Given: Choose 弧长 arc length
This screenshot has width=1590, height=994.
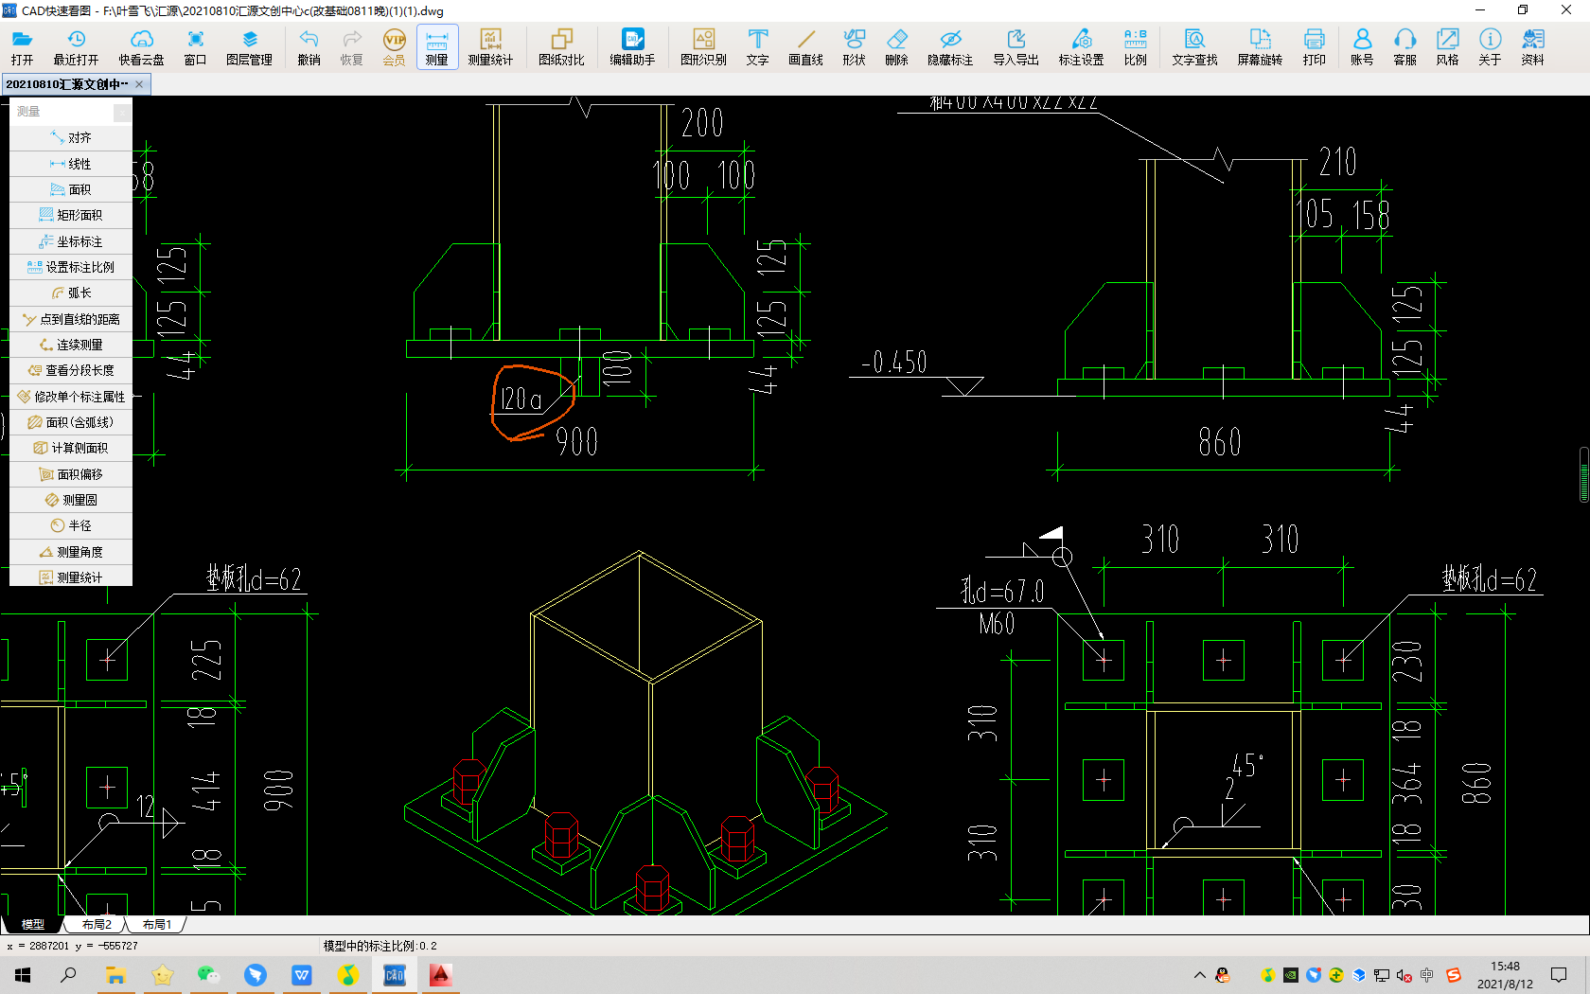Looking at the screenshot, I should coord(71,293).
